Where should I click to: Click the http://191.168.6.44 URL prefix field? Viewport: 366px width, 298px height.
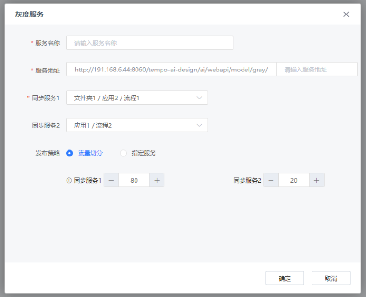171,70
